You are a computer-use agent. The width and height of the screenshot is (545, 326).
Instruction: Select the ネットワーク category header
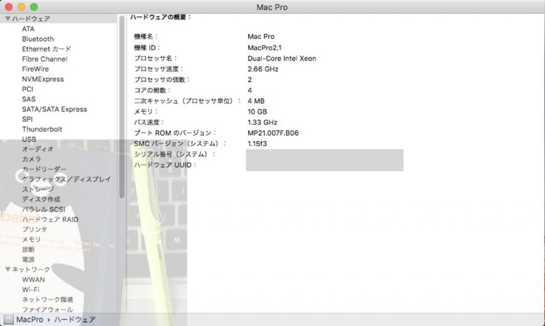pos(31,270)
